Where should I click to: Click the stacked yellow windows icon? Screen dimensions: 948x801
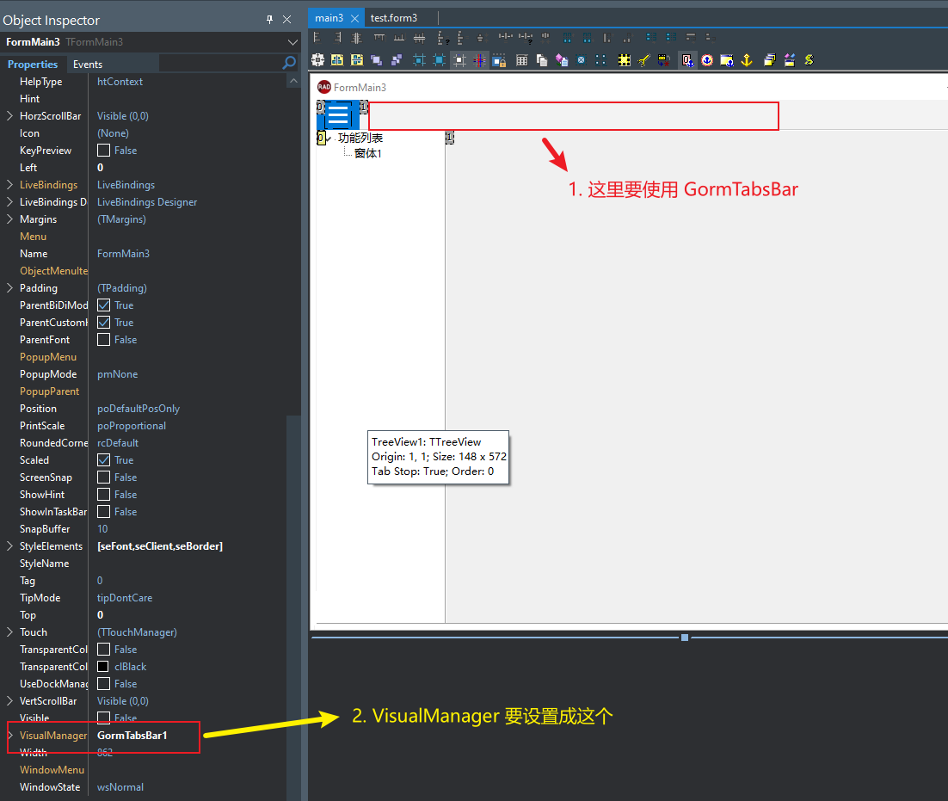point(770,60)
